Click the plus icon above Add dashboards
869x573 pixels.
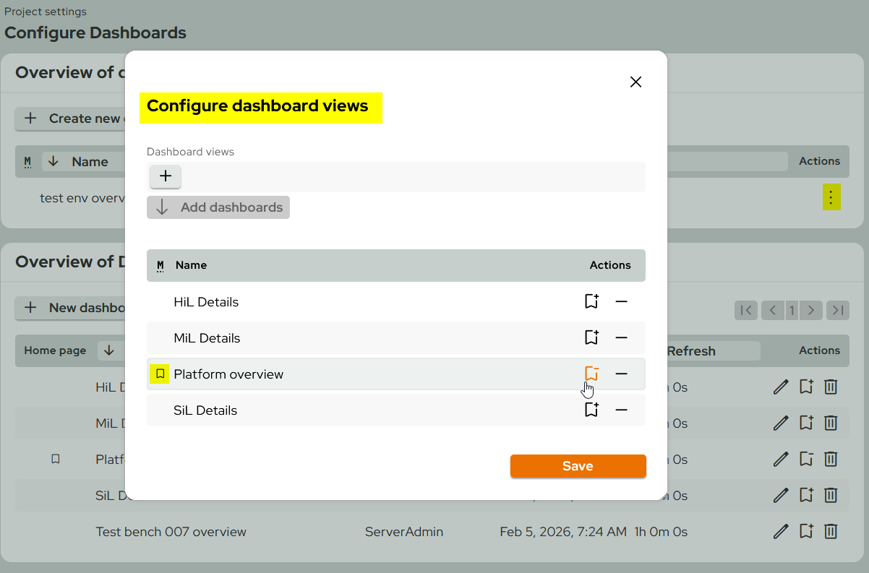coord(166,176)
